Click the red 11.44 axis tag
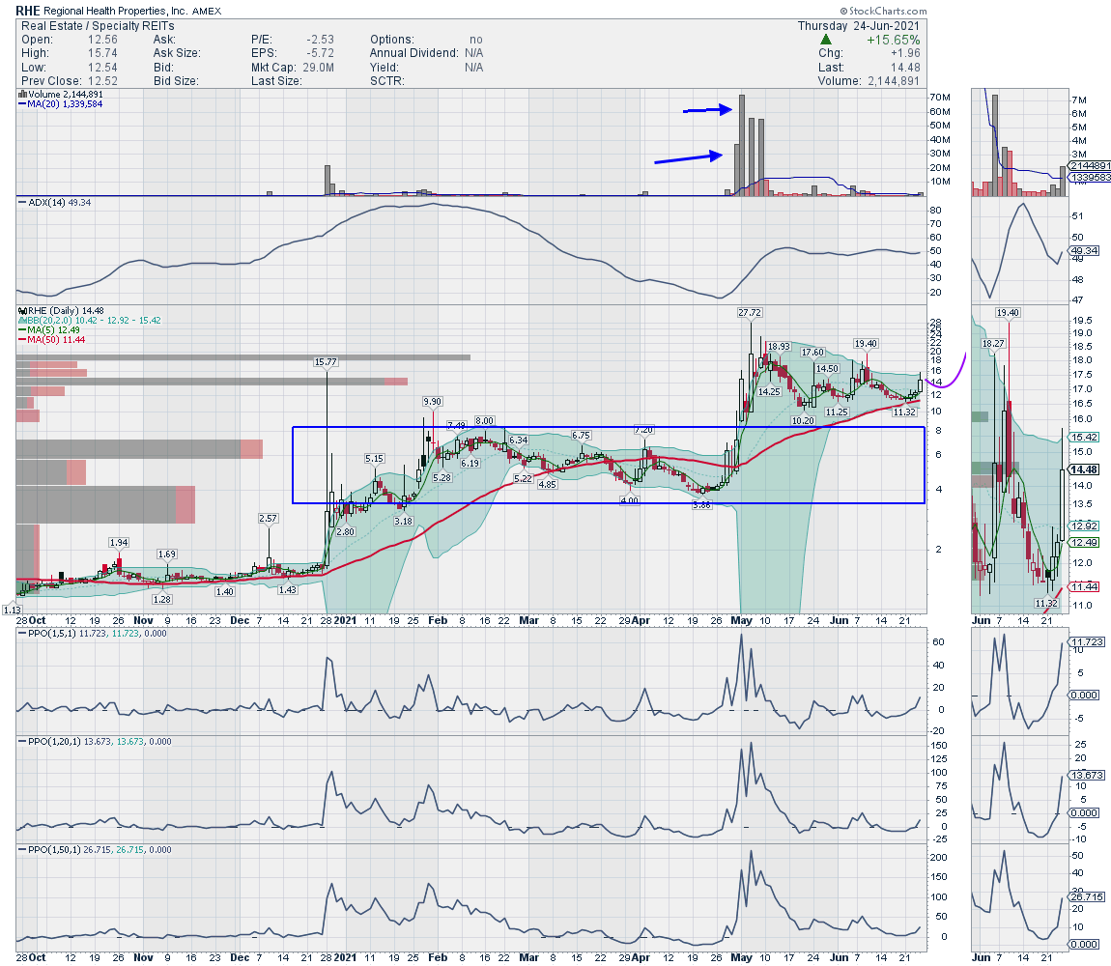Screen dimensions: 1111x966 point(1085,586)
